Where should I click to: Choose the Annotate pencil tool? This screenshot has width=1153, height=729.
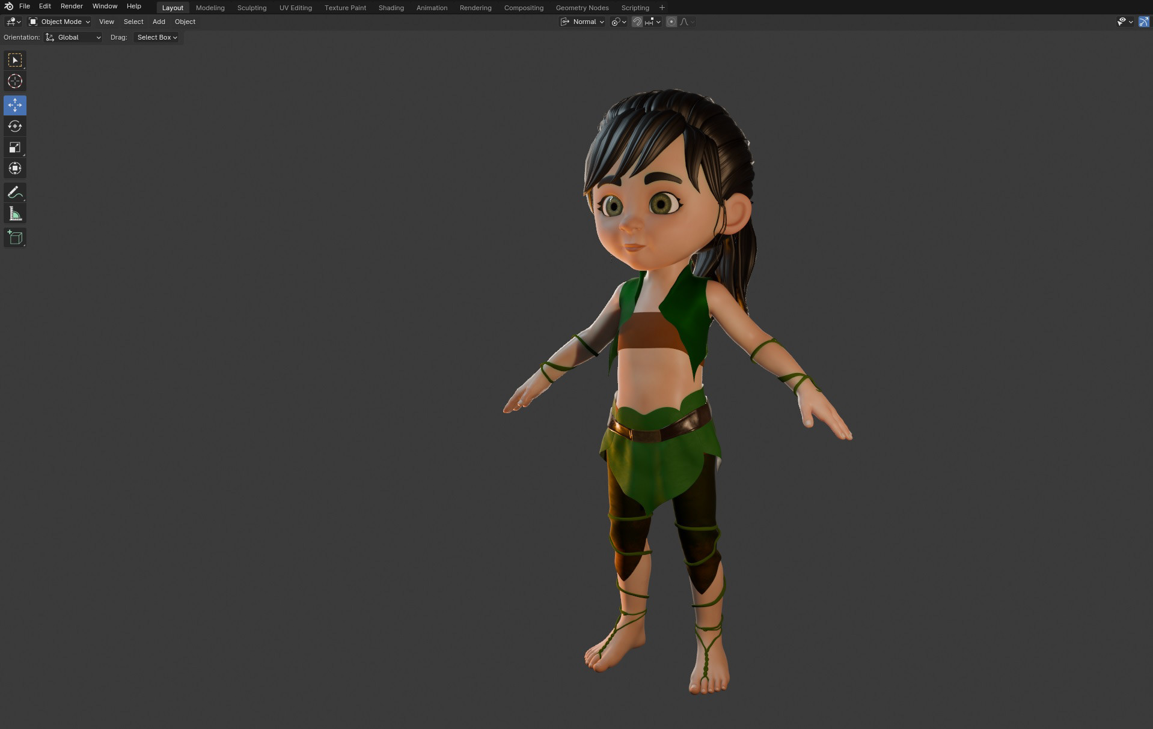pyautogui.click(x=15, y=193)
